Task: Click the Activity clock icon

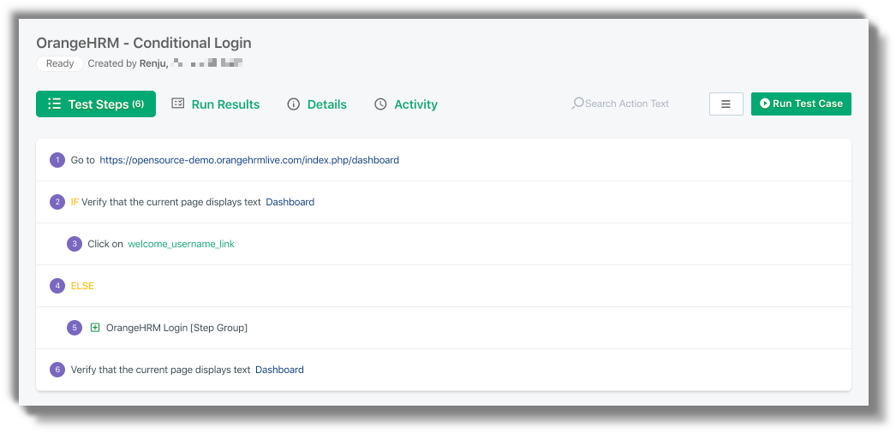Action: coord(380,104)
